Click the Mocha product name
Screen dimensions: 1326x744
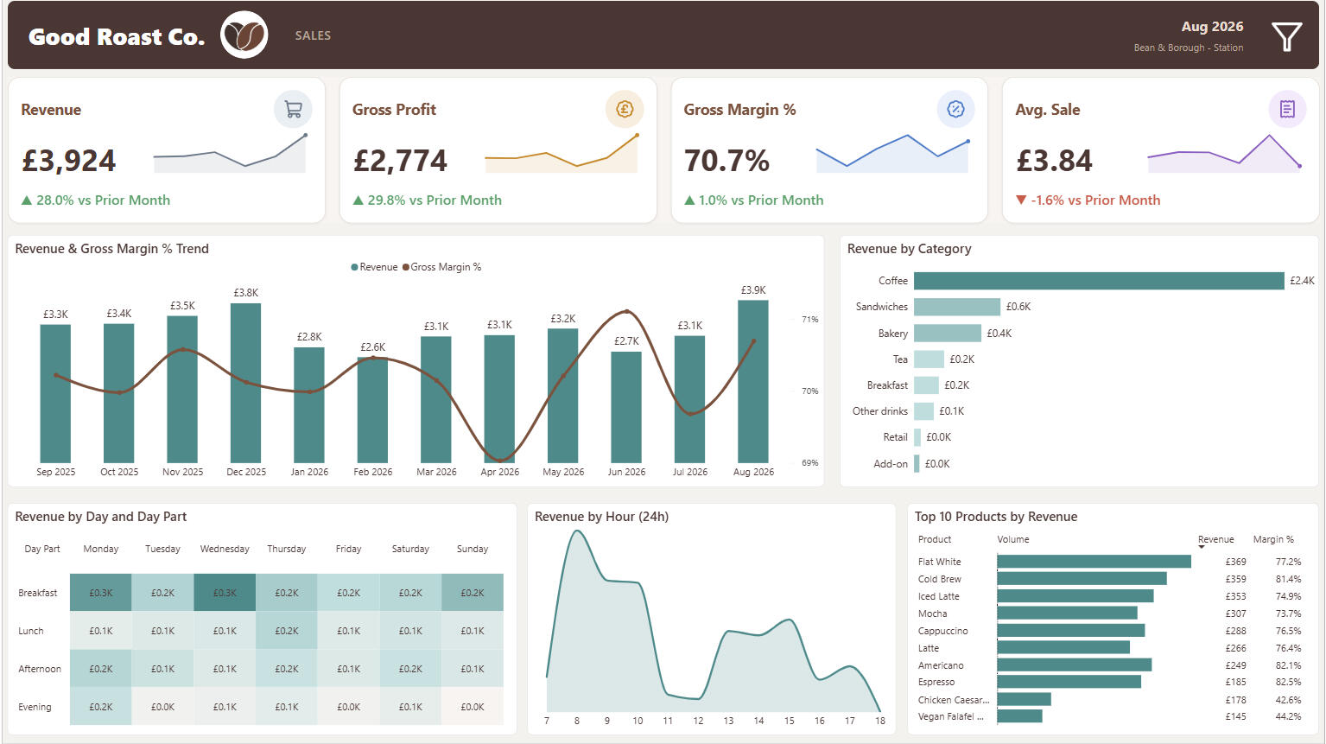click(x=933, y=614)
